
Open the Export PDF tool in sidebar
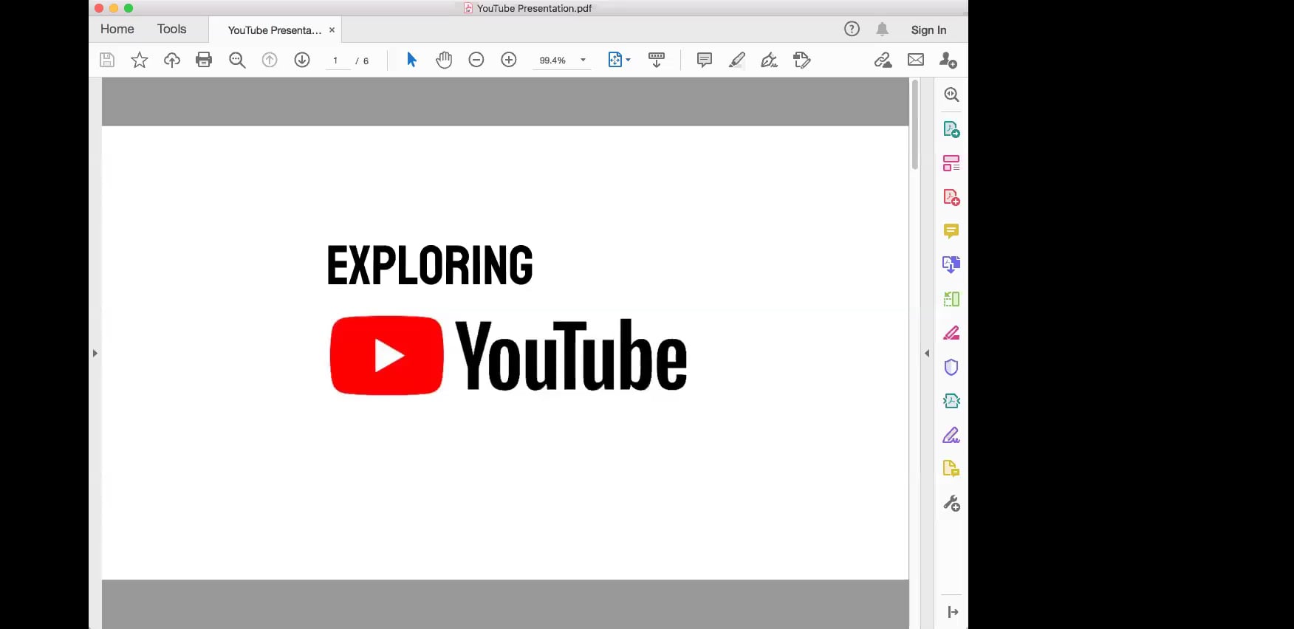click(951, 129)
